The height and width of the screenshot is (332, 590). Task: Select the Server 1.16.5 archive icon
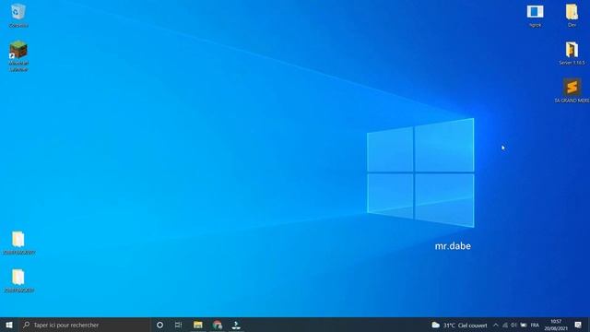[572, 53]
